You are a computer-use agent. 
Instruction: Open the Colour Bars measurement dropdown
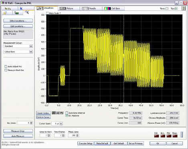(x=31, y=52)
